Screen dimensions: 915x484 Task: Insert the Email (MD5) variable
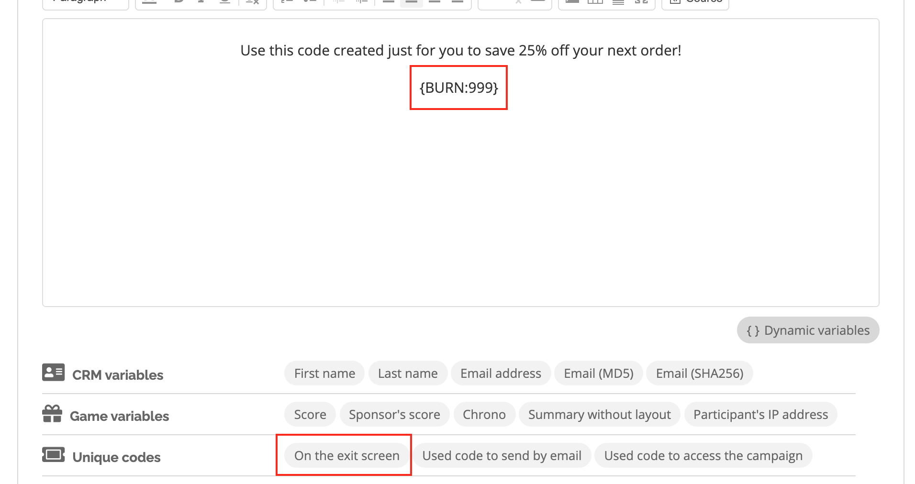(598, 373)
